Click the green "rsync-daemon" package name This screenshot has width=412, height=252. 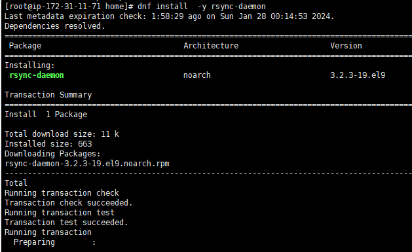pos(37,75)
